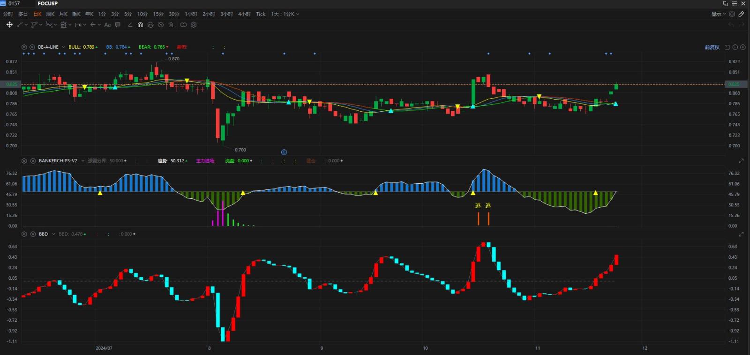
Task: Open the layout list menu icon
Action: [735, 3]
